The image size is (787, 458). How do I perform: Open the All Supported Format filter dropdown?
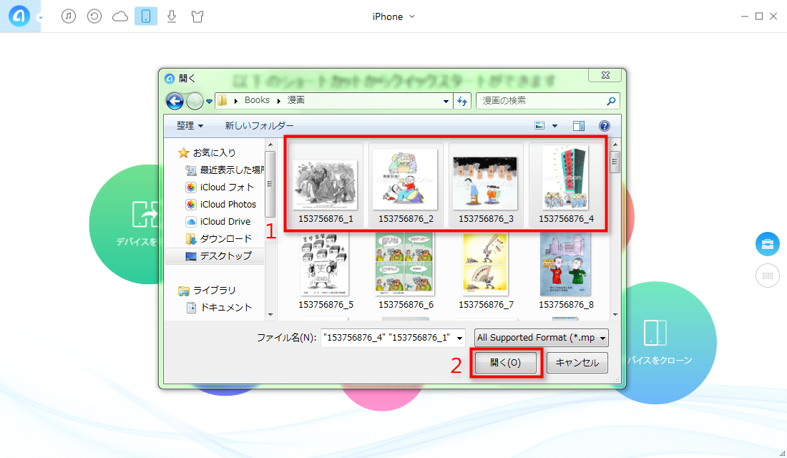[x=541, y=338]
